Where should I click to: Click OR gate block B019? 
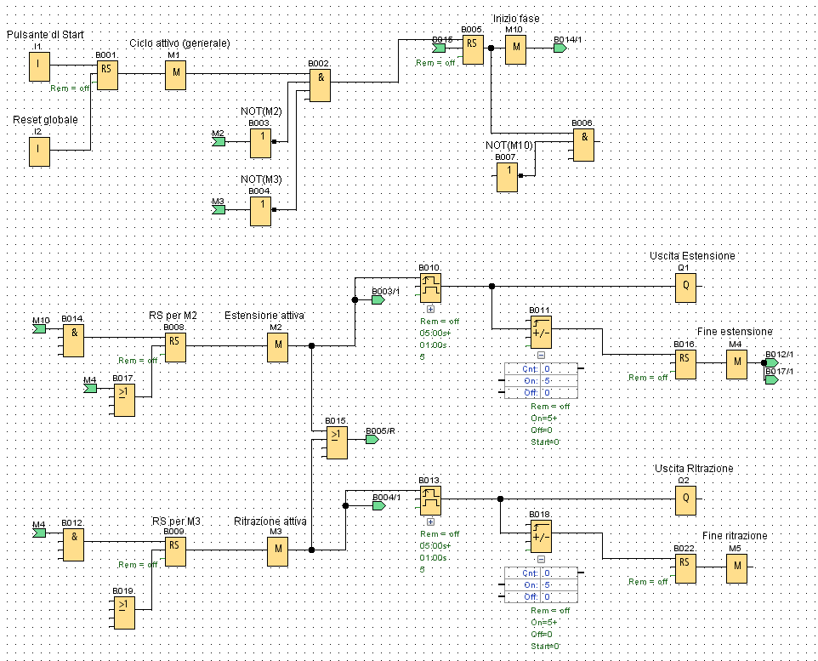pos(124,613)
